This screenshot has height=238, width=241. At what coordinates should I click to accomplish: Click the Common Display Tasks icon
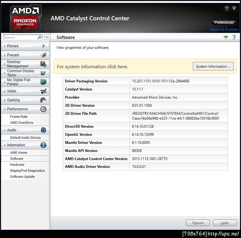(43, 73)
